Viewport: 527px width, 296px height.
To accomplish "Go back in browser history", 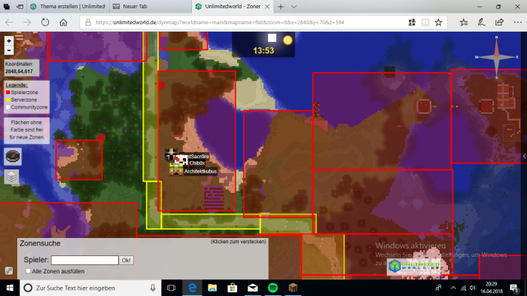I will (x=9, y=23).
